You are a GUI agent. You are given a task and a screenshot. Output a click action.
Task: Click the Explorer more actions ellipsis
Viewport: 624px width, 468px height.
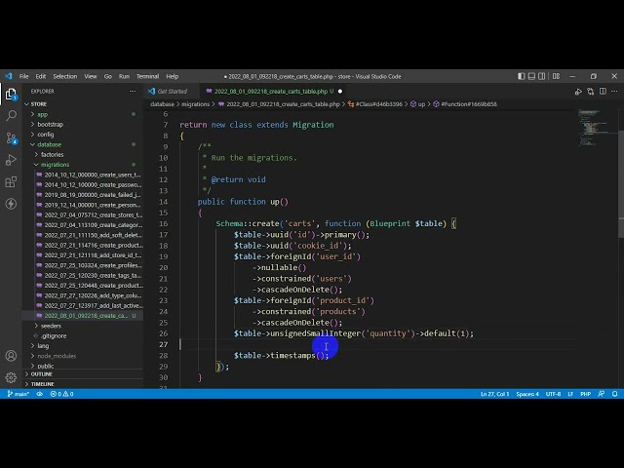point(133,91)
